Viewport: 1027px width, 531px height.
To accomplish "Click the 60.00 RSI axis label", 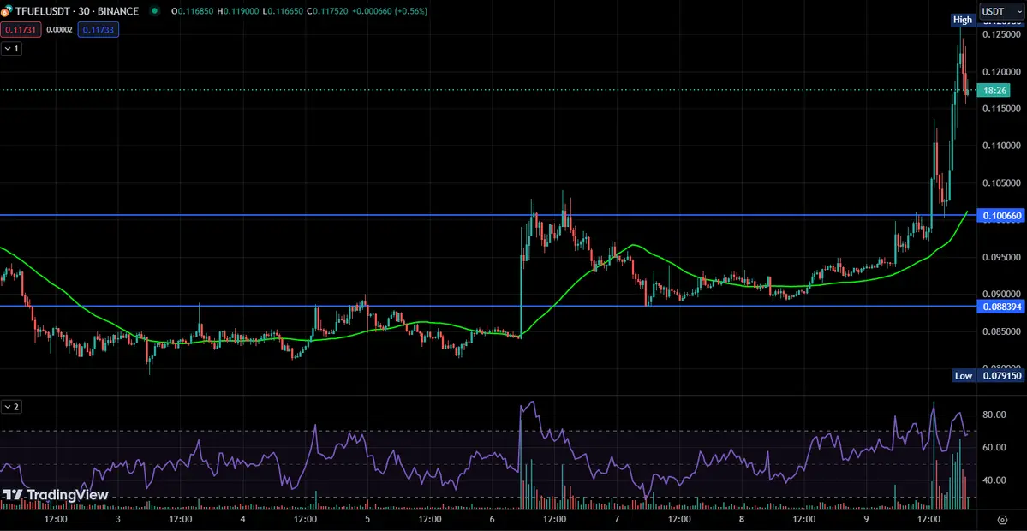I will coord(996,447).
